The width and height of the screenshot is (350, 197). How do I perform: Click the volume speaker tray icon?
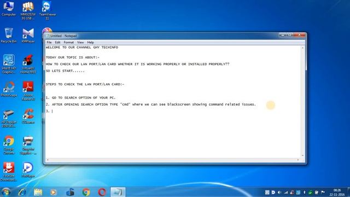click(x=279, y=192)
